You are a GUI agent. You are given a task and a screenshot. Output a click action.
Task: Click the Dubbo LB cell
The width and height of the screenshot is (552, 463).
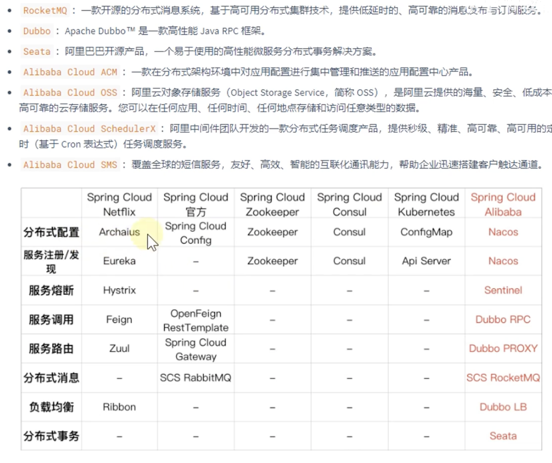pos(503,407)
